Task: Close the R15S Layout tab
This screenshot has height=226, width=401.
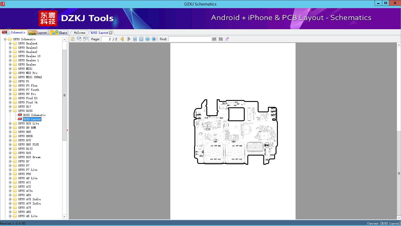Action: point(111,33)
